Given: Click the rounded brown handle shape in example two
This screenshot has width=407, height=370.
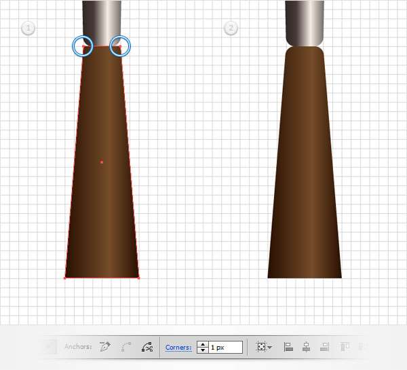Looking at the screenshot, I should pyautogui.click(x=305, y=162).
